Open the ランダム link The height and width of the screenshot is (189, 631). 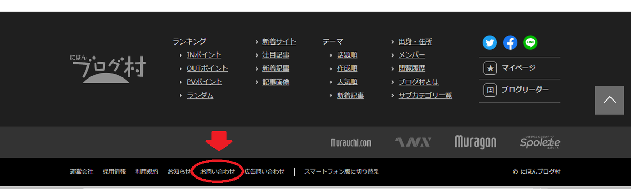coord(200,96)
